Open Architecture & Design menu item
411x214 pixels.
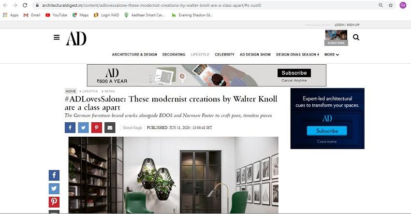pos(134,55)
